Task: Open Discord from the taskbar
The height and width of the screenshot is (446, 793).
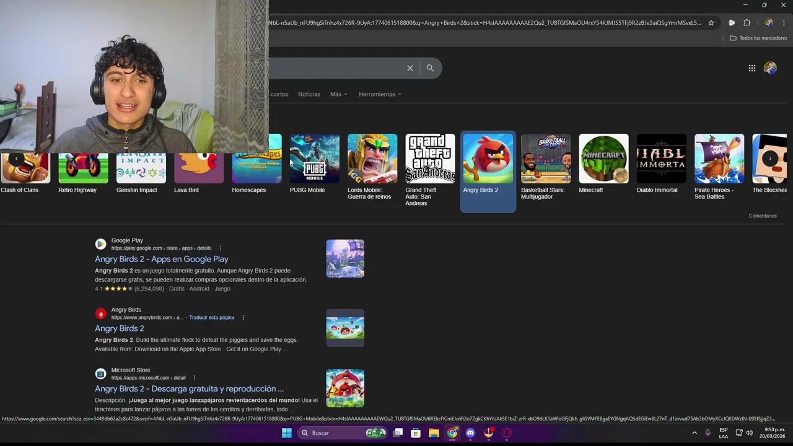Action: click(470, 433)
